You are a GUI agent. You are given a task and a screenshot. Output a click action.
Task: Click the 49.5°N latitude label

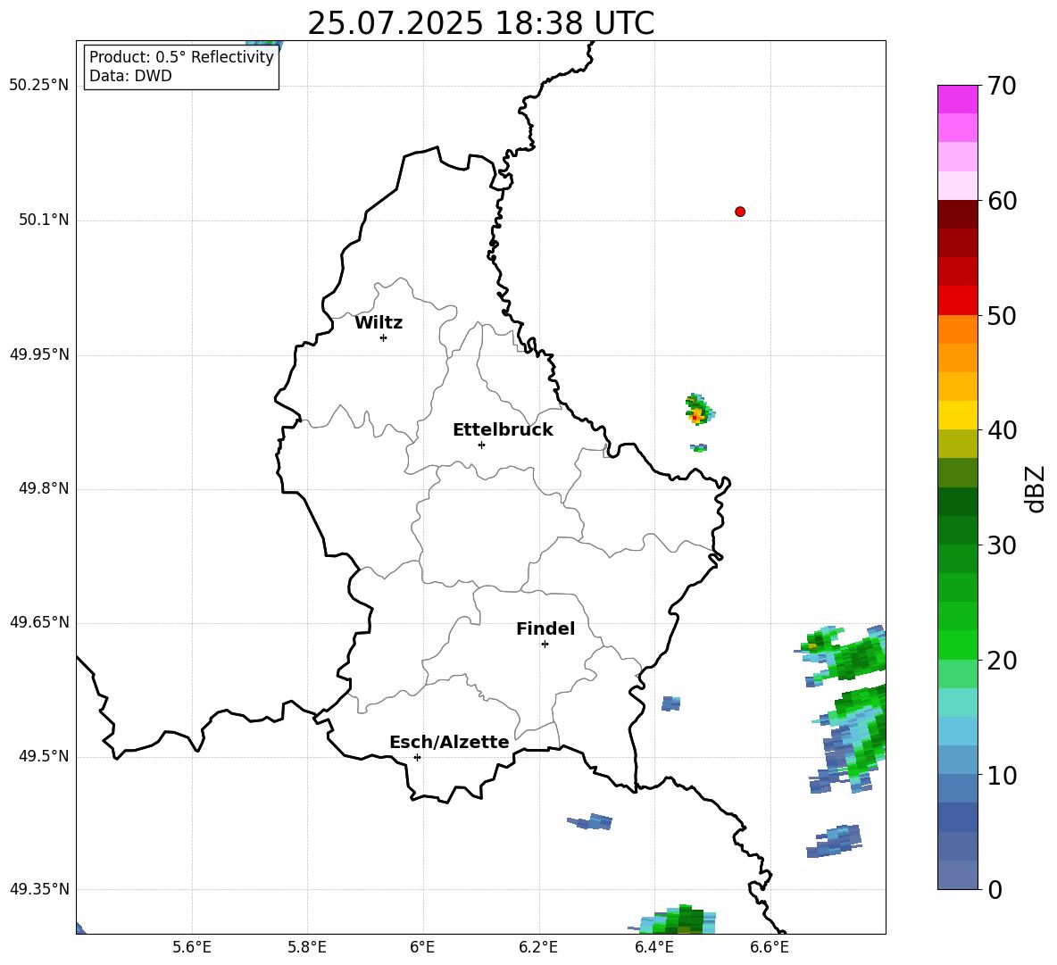[x=45, y=756]
